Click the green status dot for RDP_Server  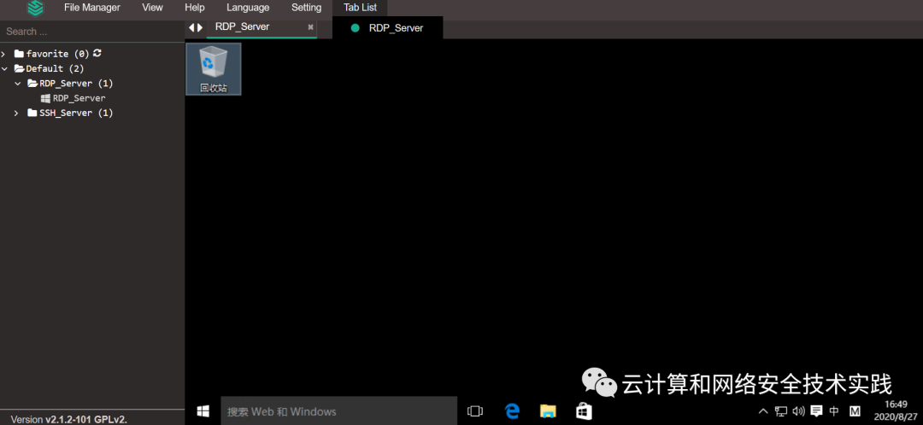pyautogui.click(x=355, y=27)
